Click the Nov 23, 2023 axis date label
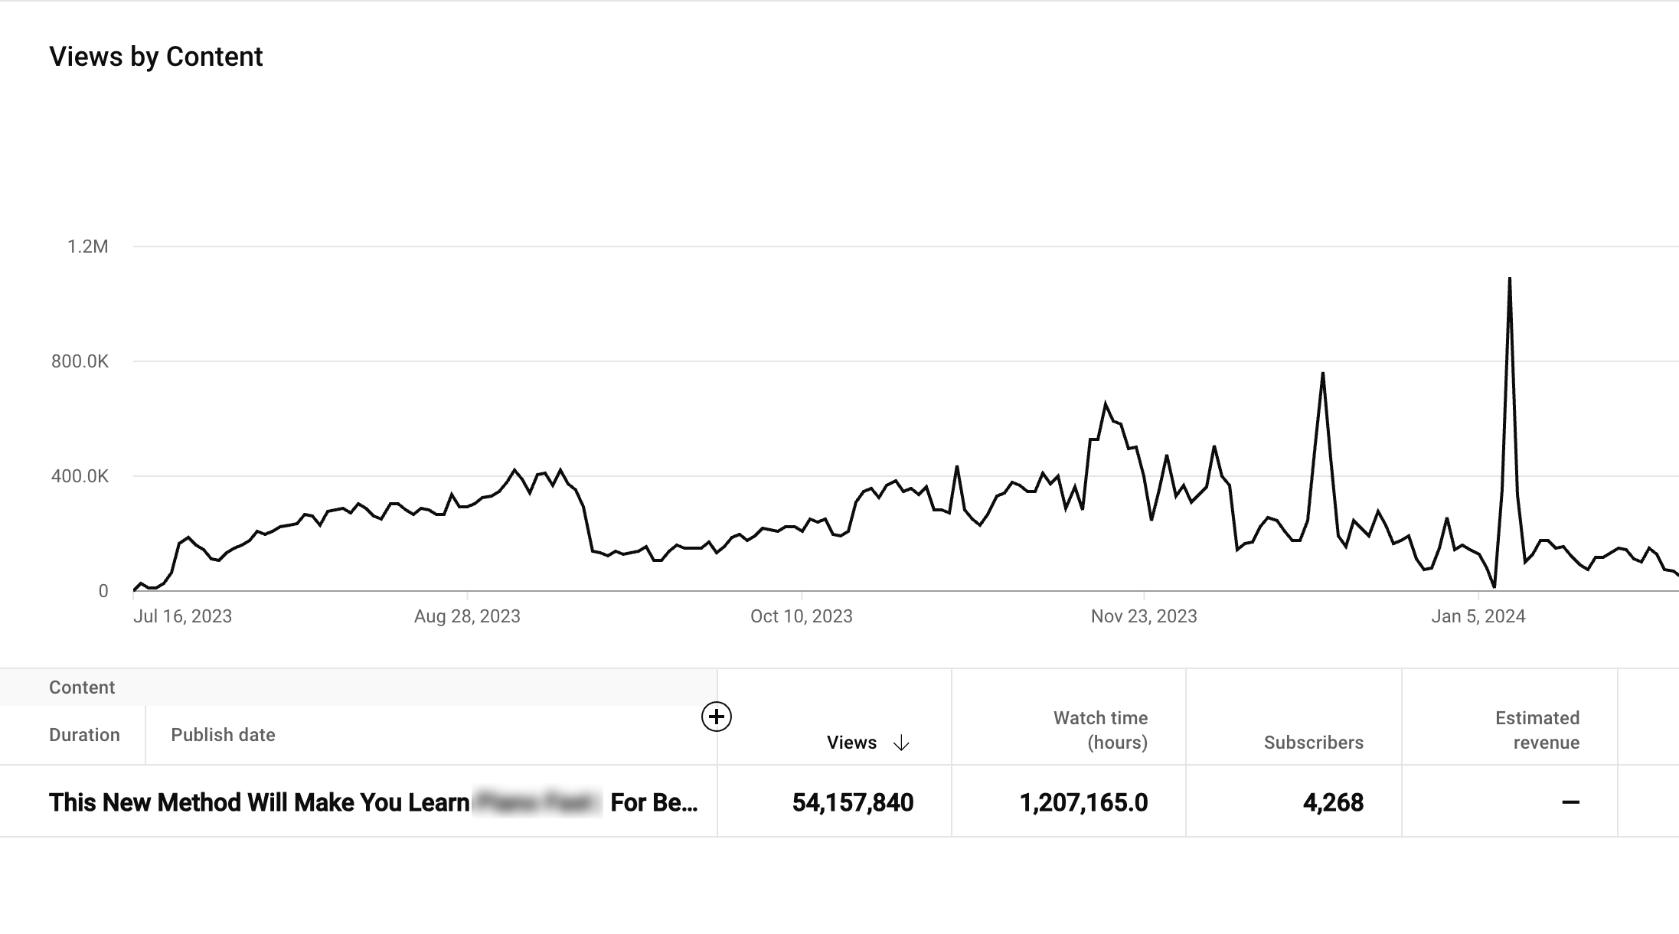The image size is (1679, 934). pos(1143,616)
